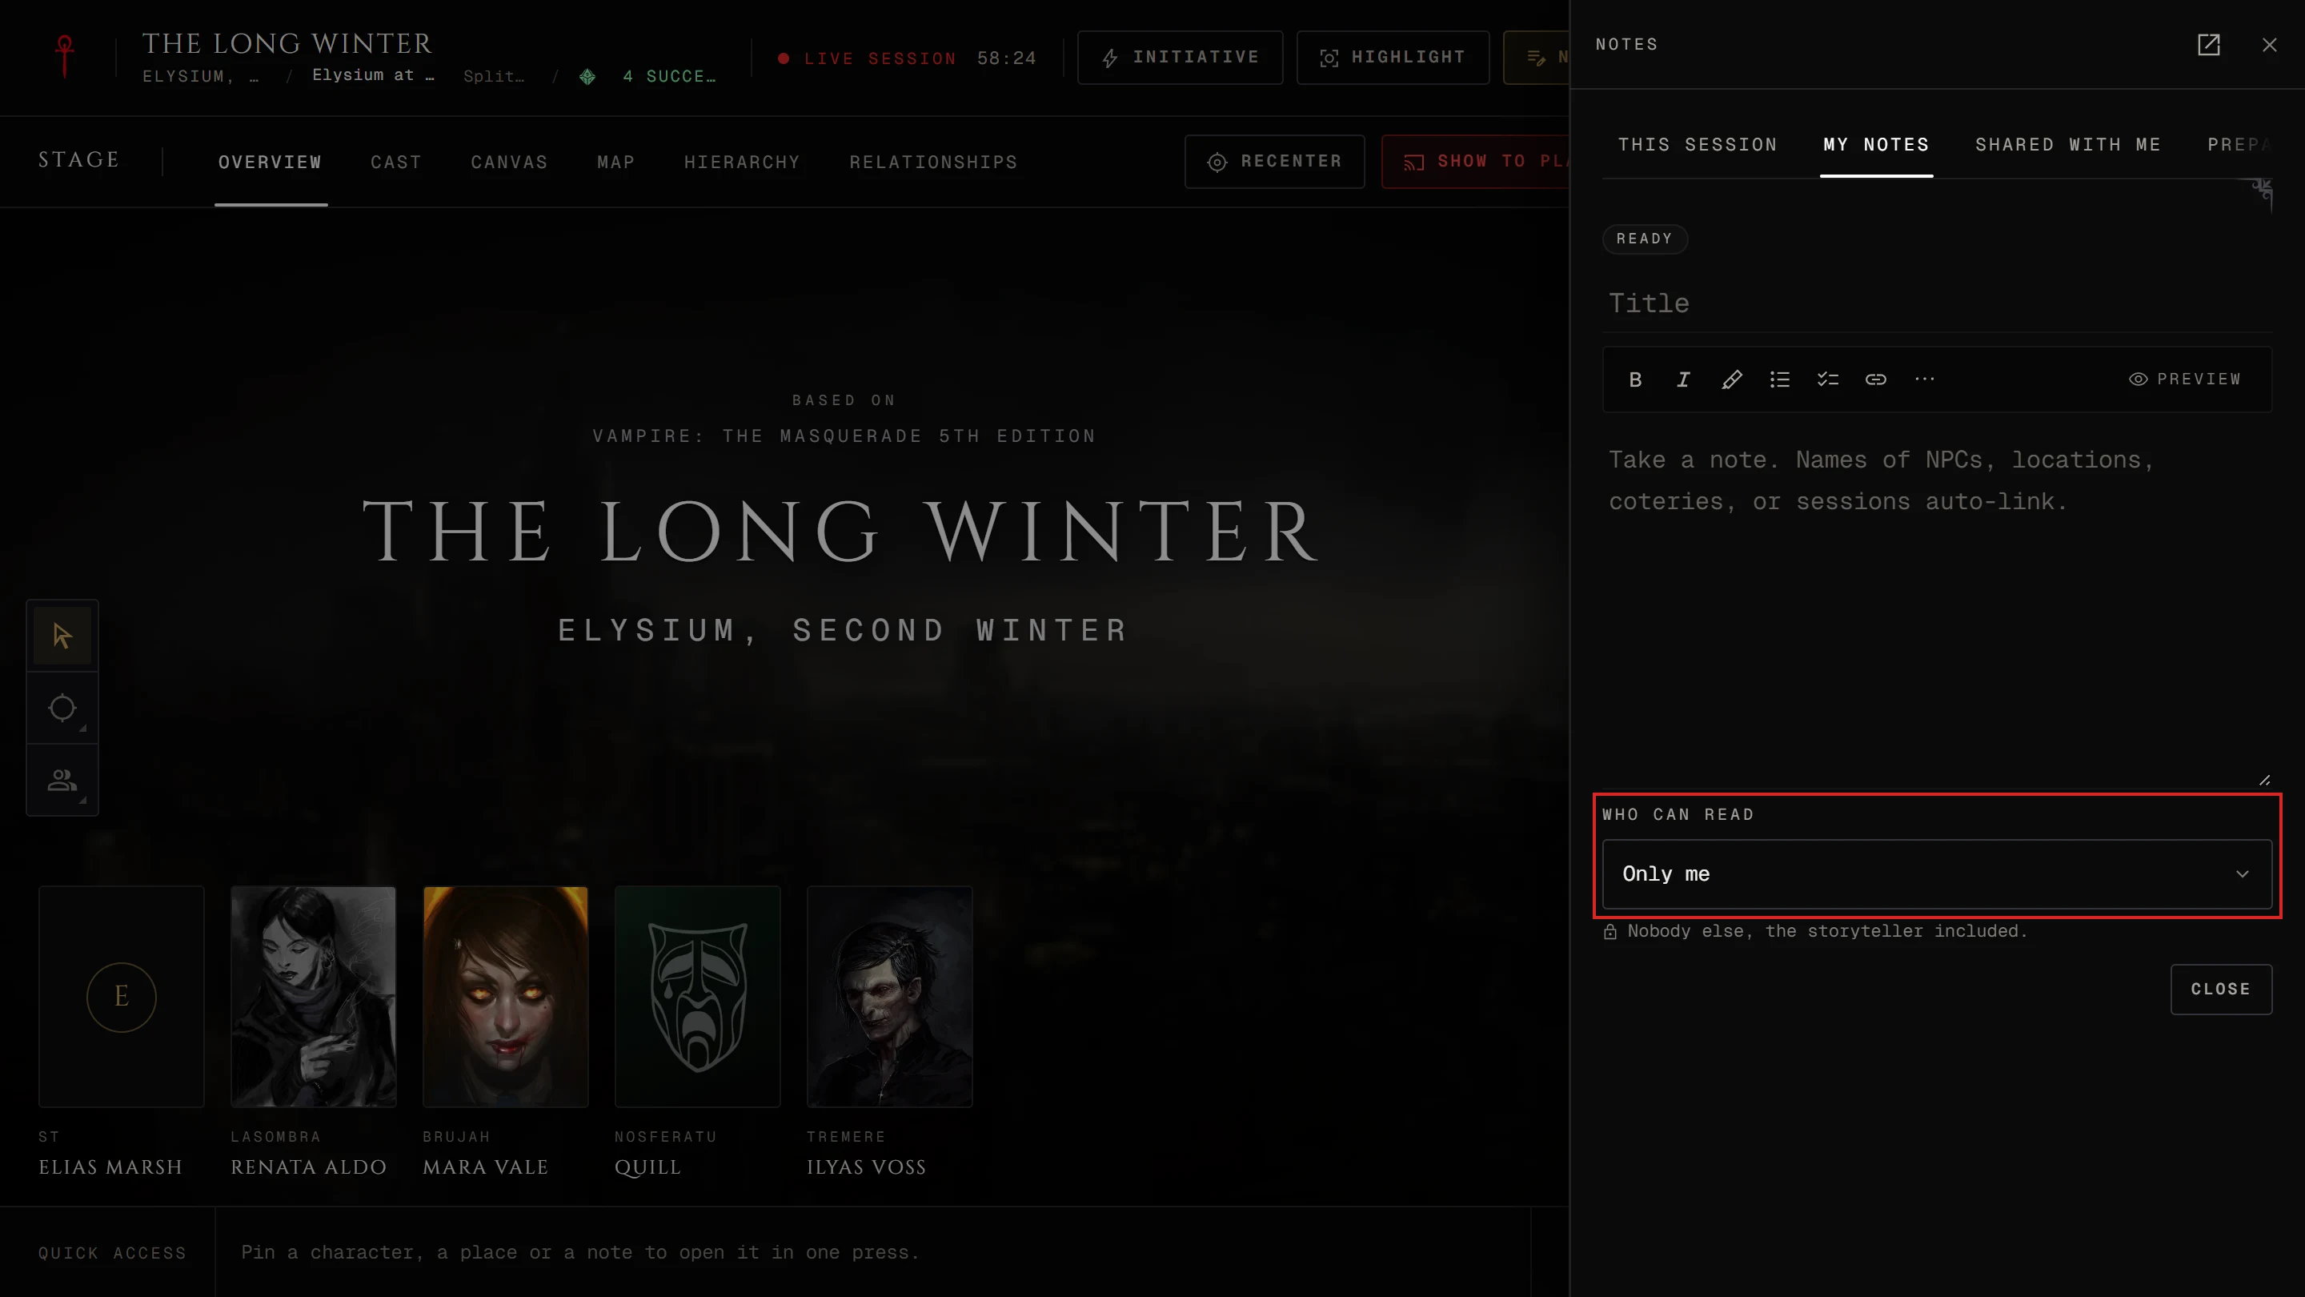Viewport: 2305px width, 1297px height.
Task: Switch to This Session notes tab
Action: 1698,145
